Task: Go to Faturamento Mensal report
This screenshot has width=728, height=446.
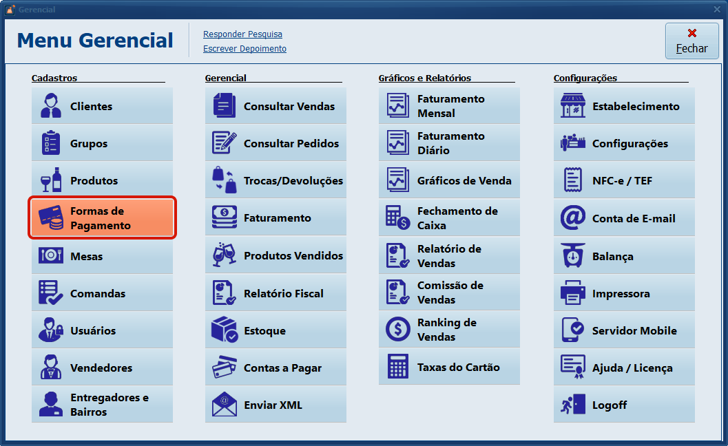Action: [449, 106]
